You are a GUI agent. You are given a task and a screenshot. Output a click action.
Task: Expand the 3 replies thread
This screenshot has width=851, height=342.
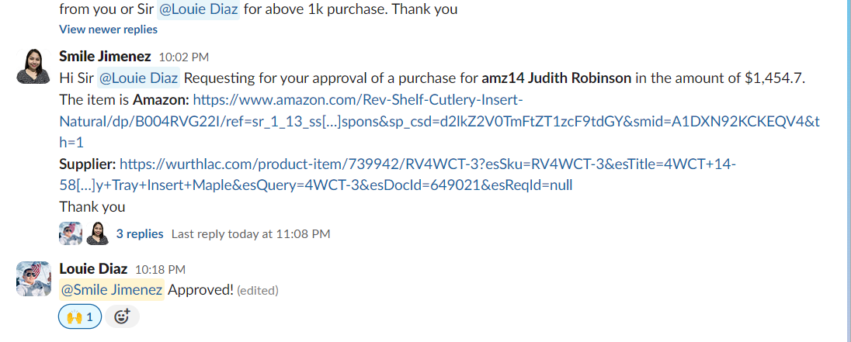click(140, 233)
